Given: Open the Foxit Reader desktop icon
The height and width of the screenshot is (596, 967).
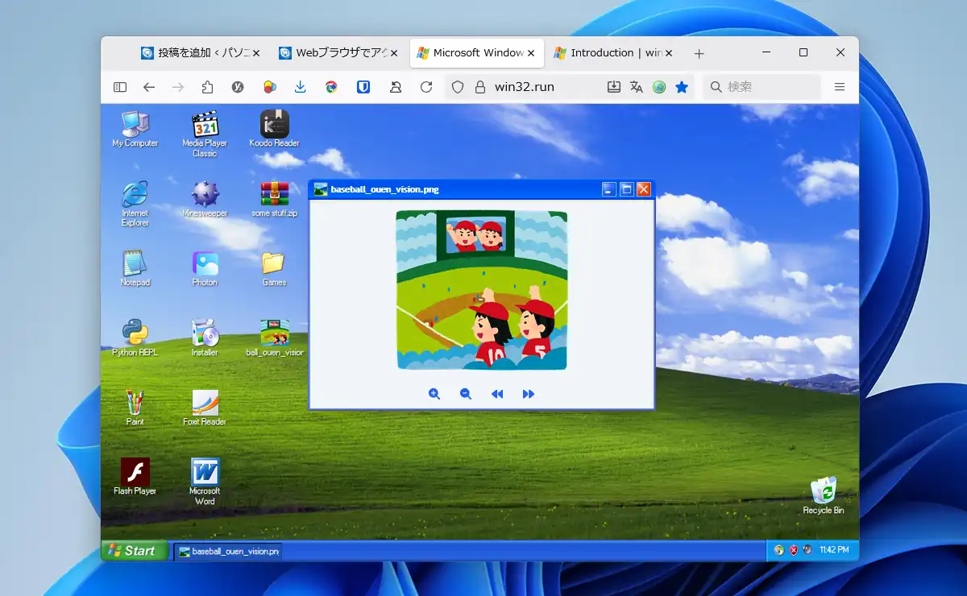Looking at the screenshot, I should click(x=205, y=404).
